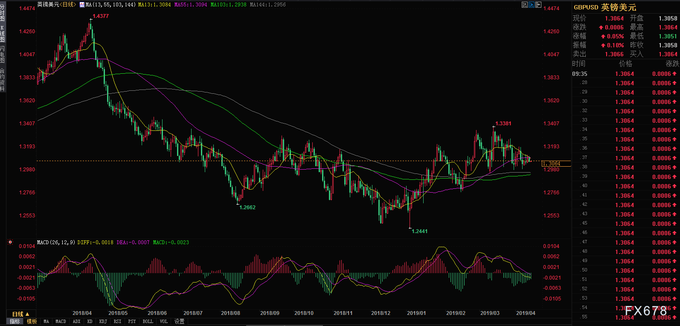Viewport: 680px width, 326px height.
Task: Click the MA indicator icon before MA(13,55,103,144)
Action: pyautogui.click(x=82, y=5)
